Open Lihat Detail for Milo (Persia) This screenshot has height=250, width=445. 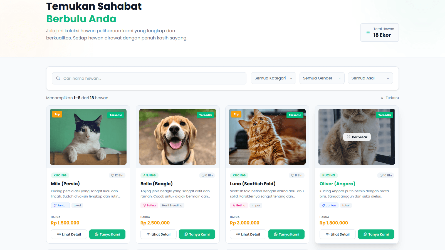click(69, 234)
